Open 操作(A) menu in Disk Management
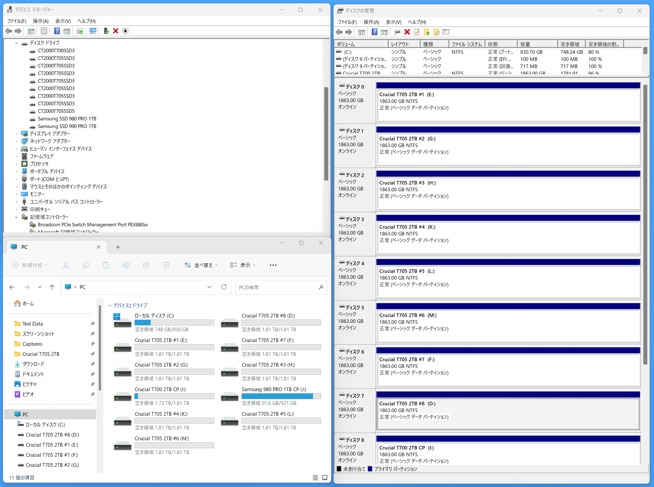Image resolution: width=654 pixels, height=487 pixels. (x=371, y=22)
